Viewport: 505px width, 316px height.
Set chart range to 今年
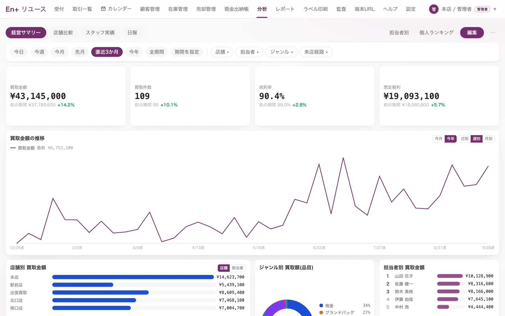pyautogui.click(x=451, y=139)
